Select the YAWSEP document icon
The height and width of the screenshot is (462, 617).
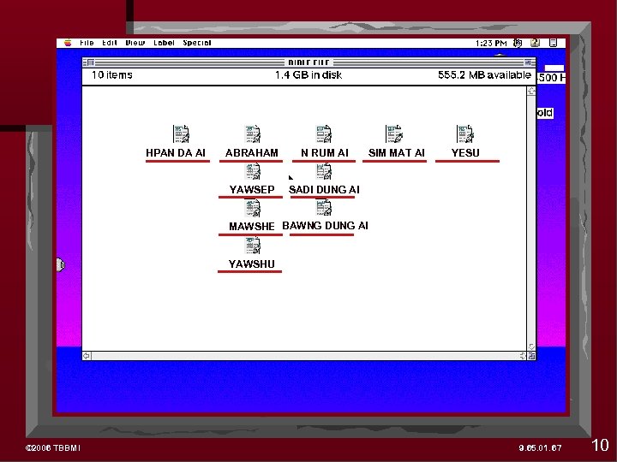[252, 172]
